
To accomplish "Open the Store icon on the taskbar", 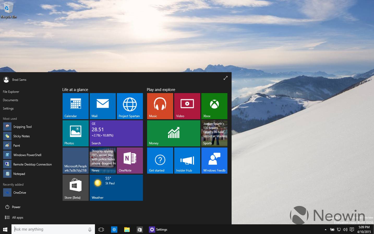I will [140, 230].
